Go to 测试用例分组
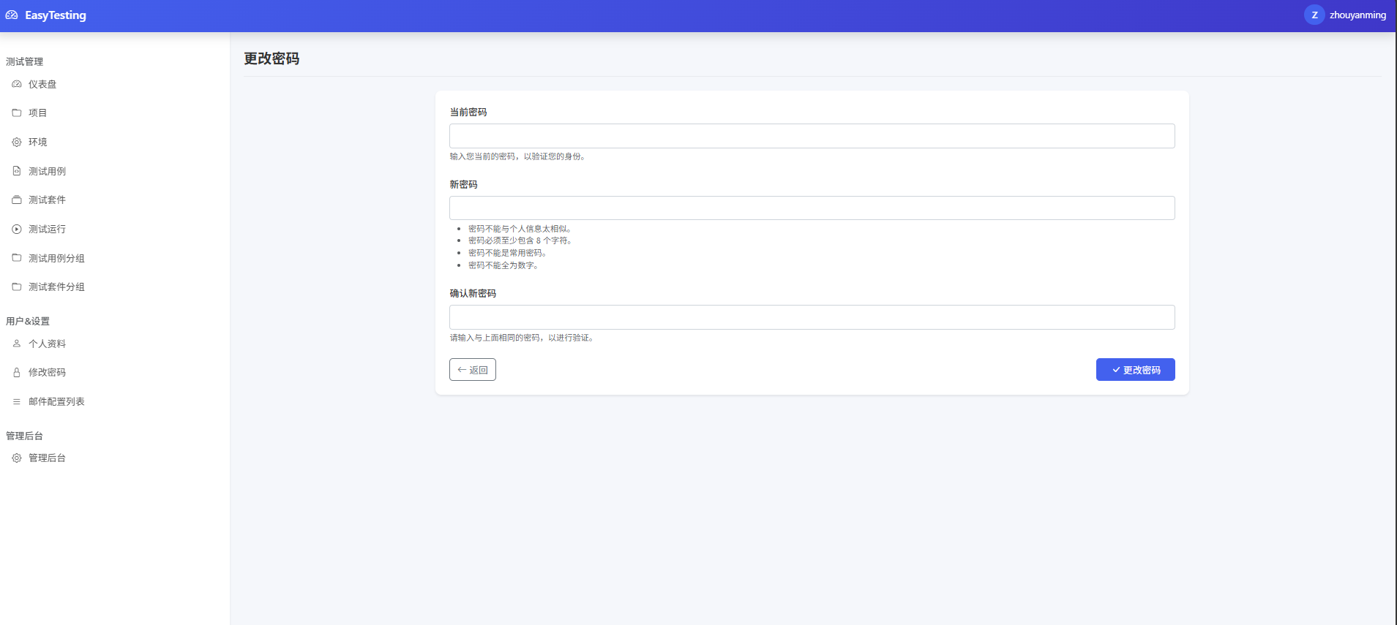 [x=56, y=258]
